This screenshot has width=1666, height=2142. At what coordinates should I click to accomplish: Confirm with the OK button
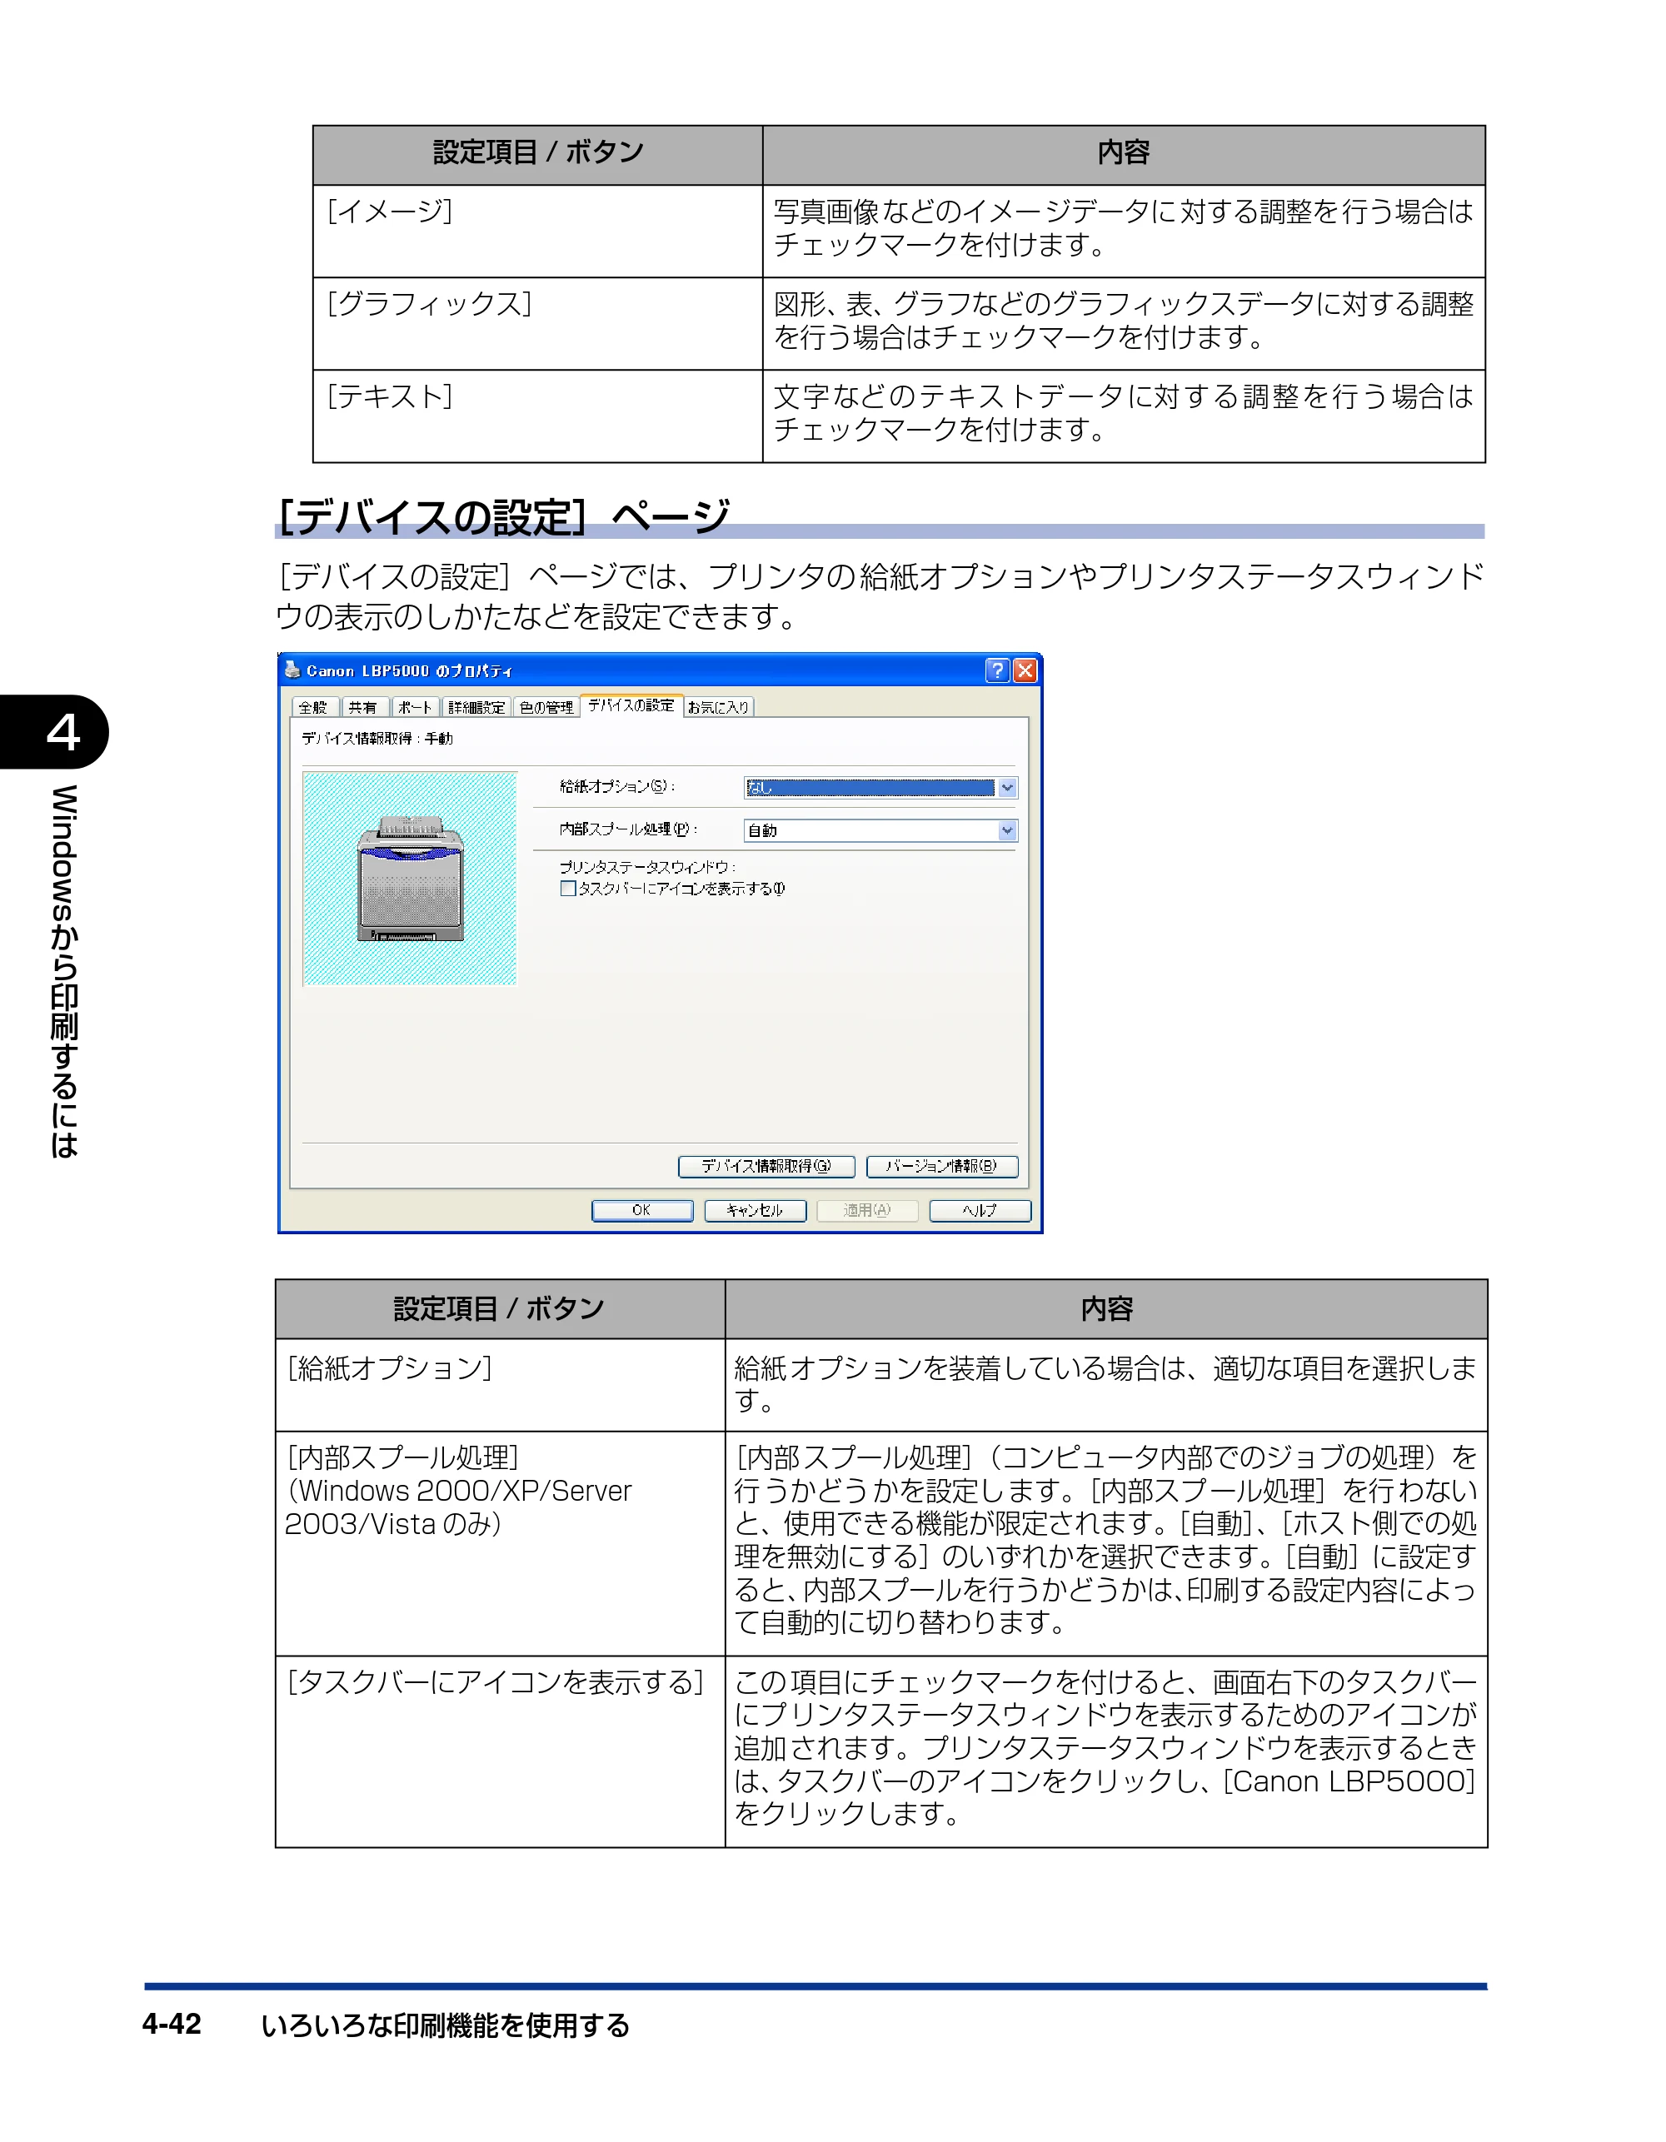641,1210
